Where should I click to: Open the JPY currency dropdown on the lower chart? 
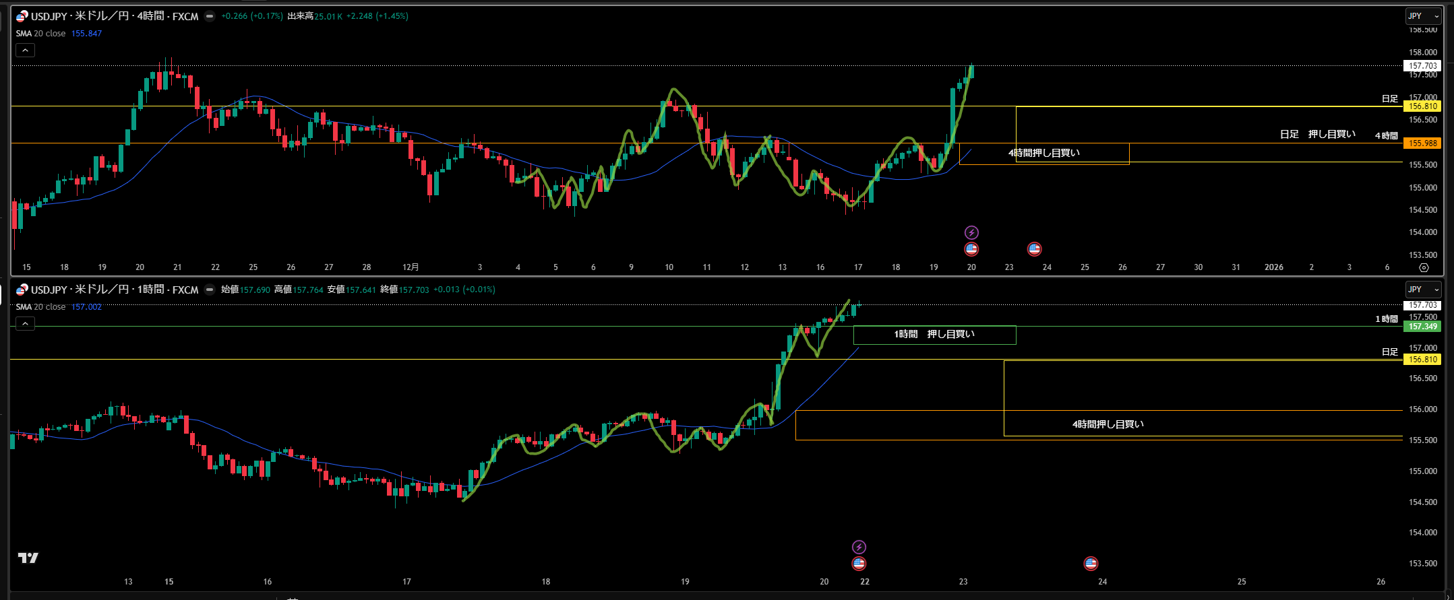click(x=1424, y=290)
